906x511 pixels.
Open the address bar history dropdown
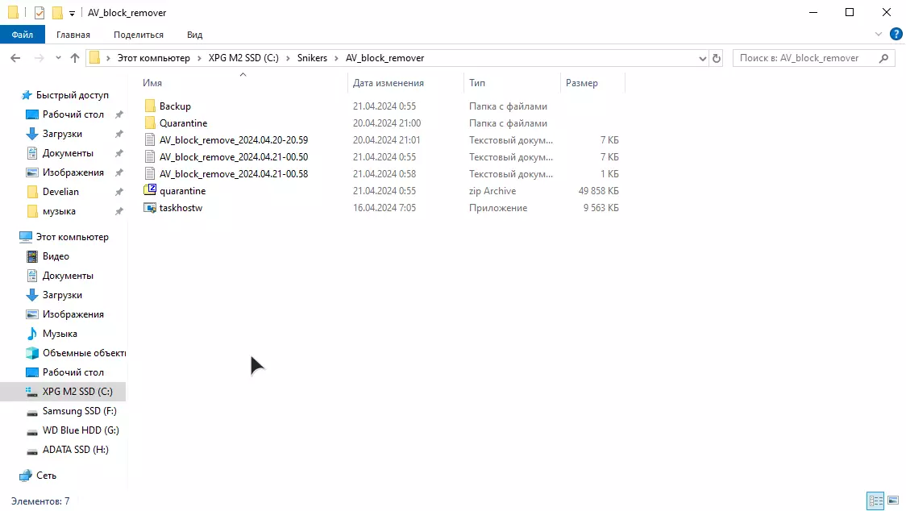point(702,58)
